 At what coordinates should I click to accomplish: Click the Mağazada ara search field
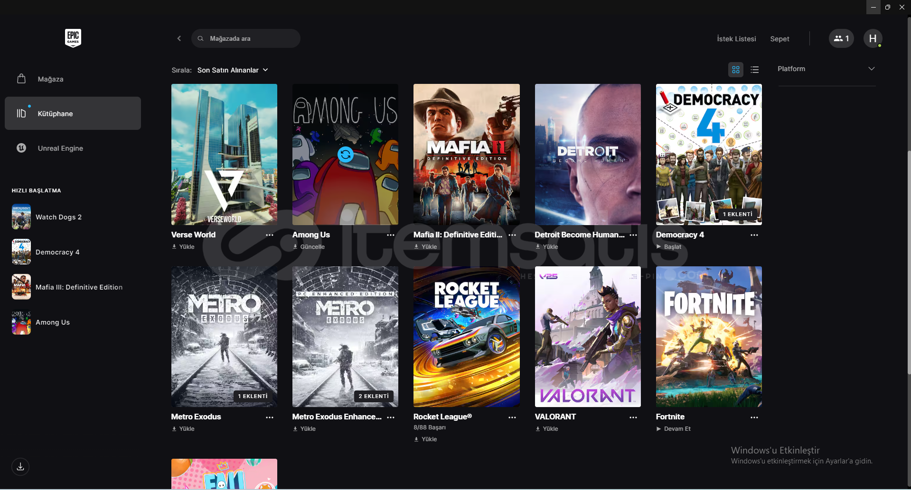[x=246, y=38]
